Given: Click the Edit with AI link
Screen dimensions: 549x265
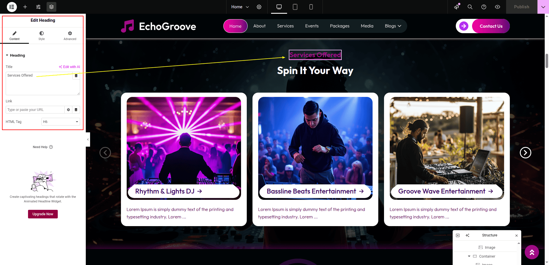Looking at the screenshot, I should point(69,67).
